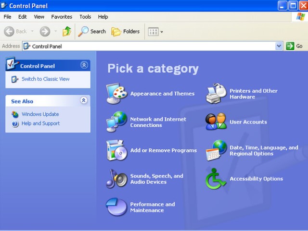Select the Sounds, Speech, and Audio Devices icon
The width and height of the screenshot is (308, 231).
pyautogui.click(x=116, y=179)
